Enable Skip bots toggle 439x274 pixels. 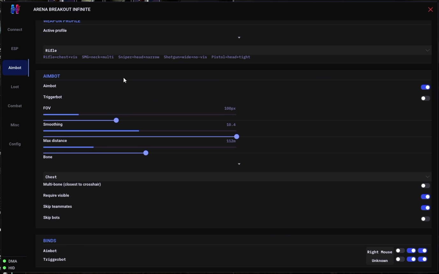425,219
